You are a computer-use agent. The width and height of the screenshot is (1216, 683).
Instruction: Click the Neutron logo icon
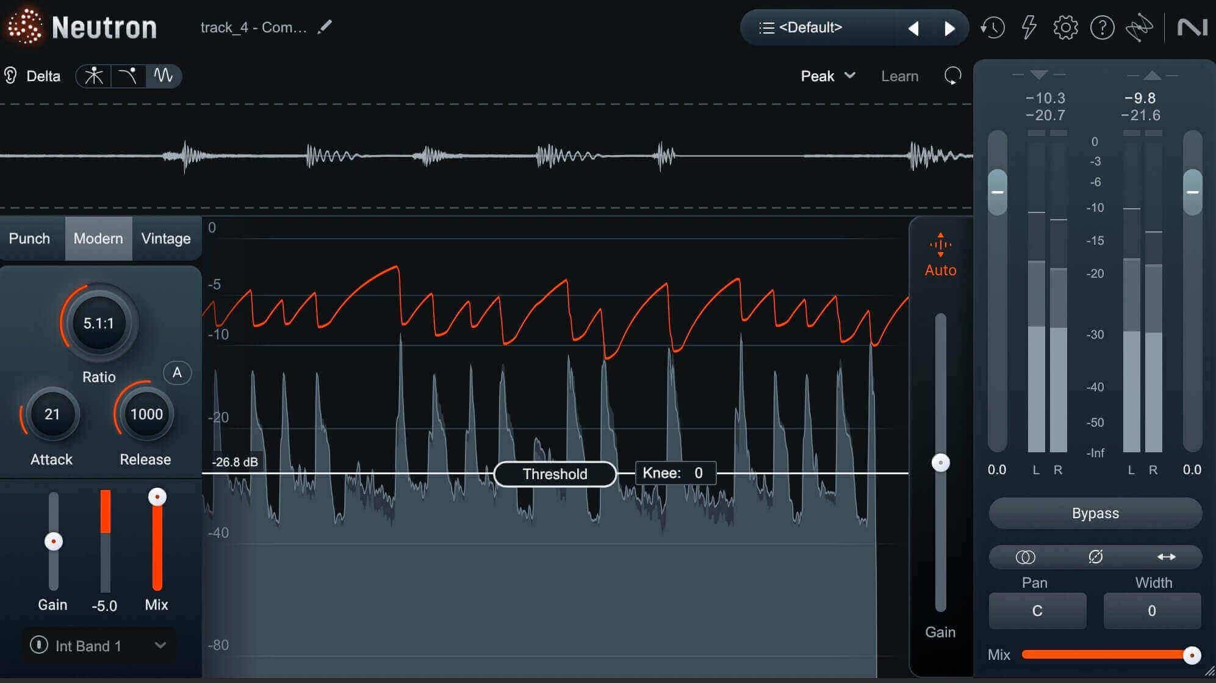pyautogui.click(x=24, y=27)
